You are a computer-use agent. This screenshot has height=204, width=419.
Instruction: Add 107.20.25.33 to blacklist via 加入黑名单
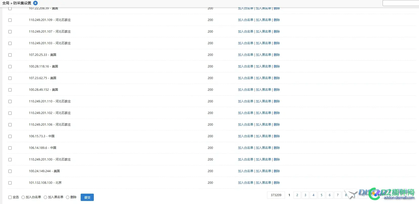click(263, 55)
